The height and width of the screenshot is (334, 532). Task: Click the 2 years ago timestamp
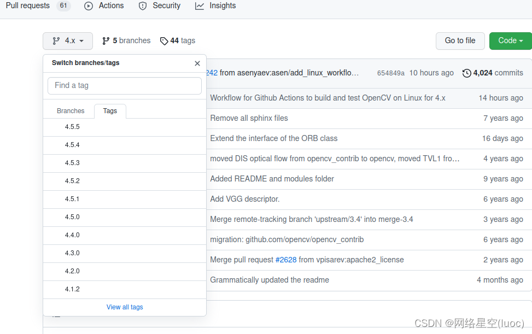503,260
